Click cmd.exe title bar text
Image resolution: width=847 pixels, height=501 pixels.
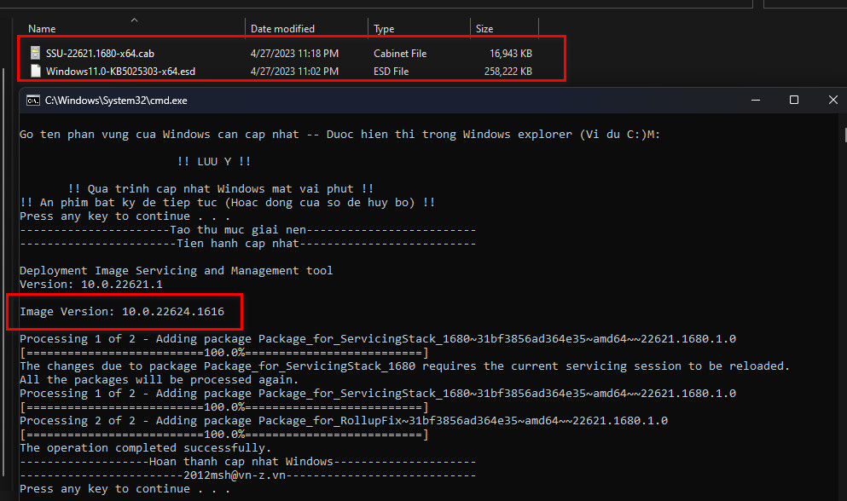116,101
